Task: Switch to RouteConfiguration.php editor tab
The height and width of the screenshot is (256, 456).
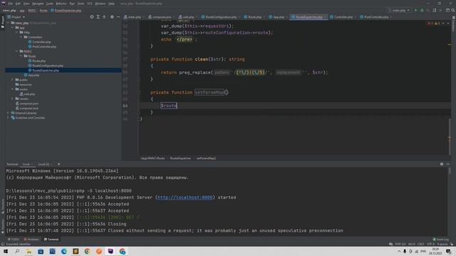Action: pos(221,17)
